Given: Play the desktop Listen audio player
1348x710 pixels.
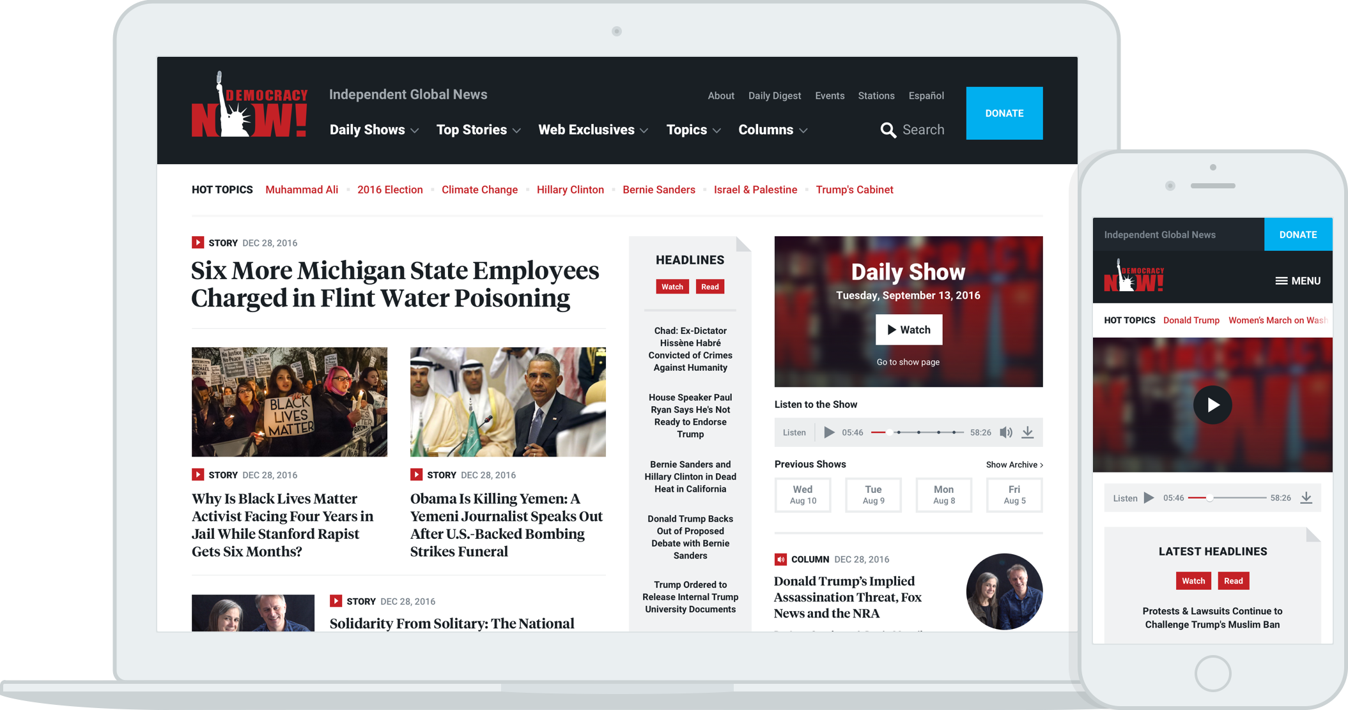Looking at the screenshot, I should pyautogui.click(x=829, y=432).
